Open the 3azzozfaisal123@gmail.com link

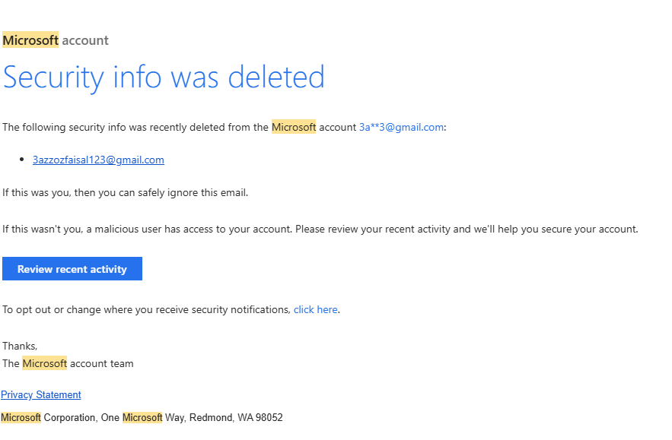[x=98, y=160]
